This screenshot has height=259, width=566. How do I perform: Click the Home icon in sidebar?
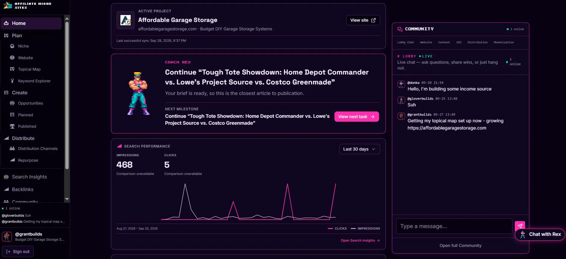(6, 23)
